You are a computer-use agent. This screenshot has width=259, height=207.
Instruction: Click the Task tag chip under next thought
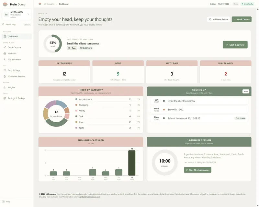pos(72,48)
